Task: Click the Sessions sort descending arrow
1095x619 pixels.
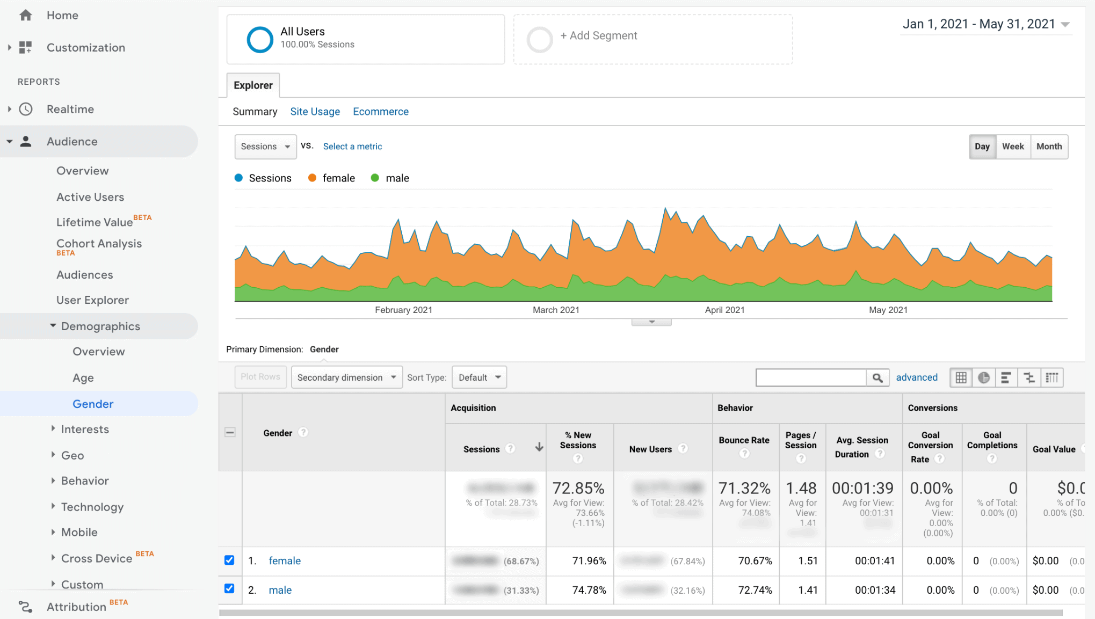Action: [539, 447]
